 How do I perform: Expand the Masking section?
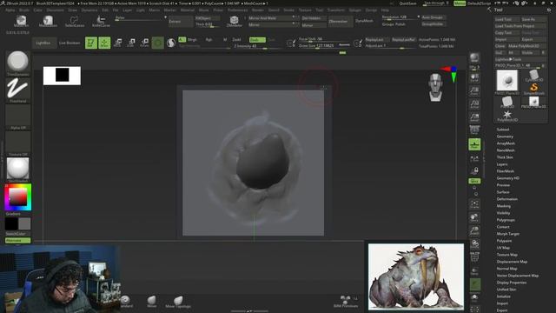(504, 206)
